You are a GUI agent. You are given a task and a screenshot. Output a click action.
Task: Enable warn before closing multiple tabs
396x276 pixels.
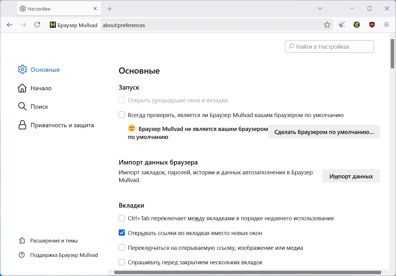click(122, 262)
